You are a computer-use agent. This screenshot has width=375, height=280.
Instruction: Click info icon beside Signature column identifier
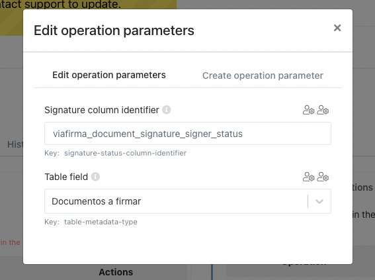click(167, 110)
